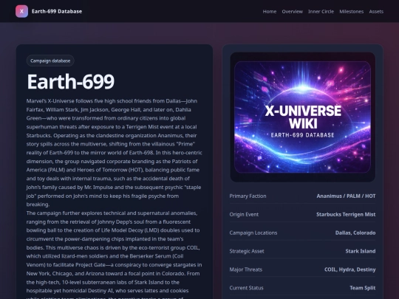This screenshot has width=399, height=299.
Task: Select the Dallas, Colorado value
Action: pyautogui.click(x=355, y=233)
